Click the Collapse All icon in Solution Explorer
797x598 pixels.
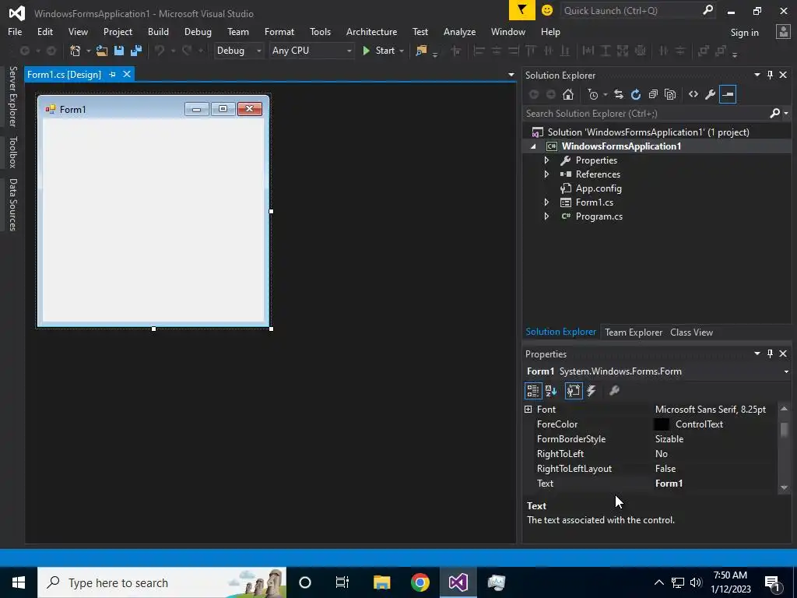pos(653,94)
